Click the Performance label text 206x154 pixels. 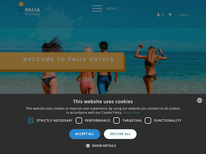tap(98, 120)
